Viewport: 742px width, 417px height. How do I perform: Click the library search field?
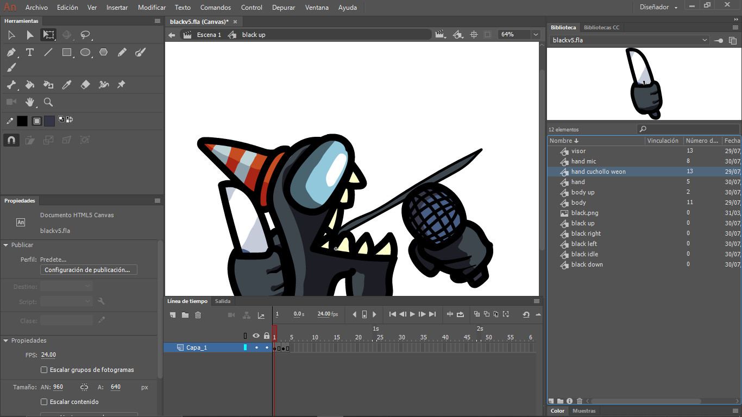(x=688, y=129)
